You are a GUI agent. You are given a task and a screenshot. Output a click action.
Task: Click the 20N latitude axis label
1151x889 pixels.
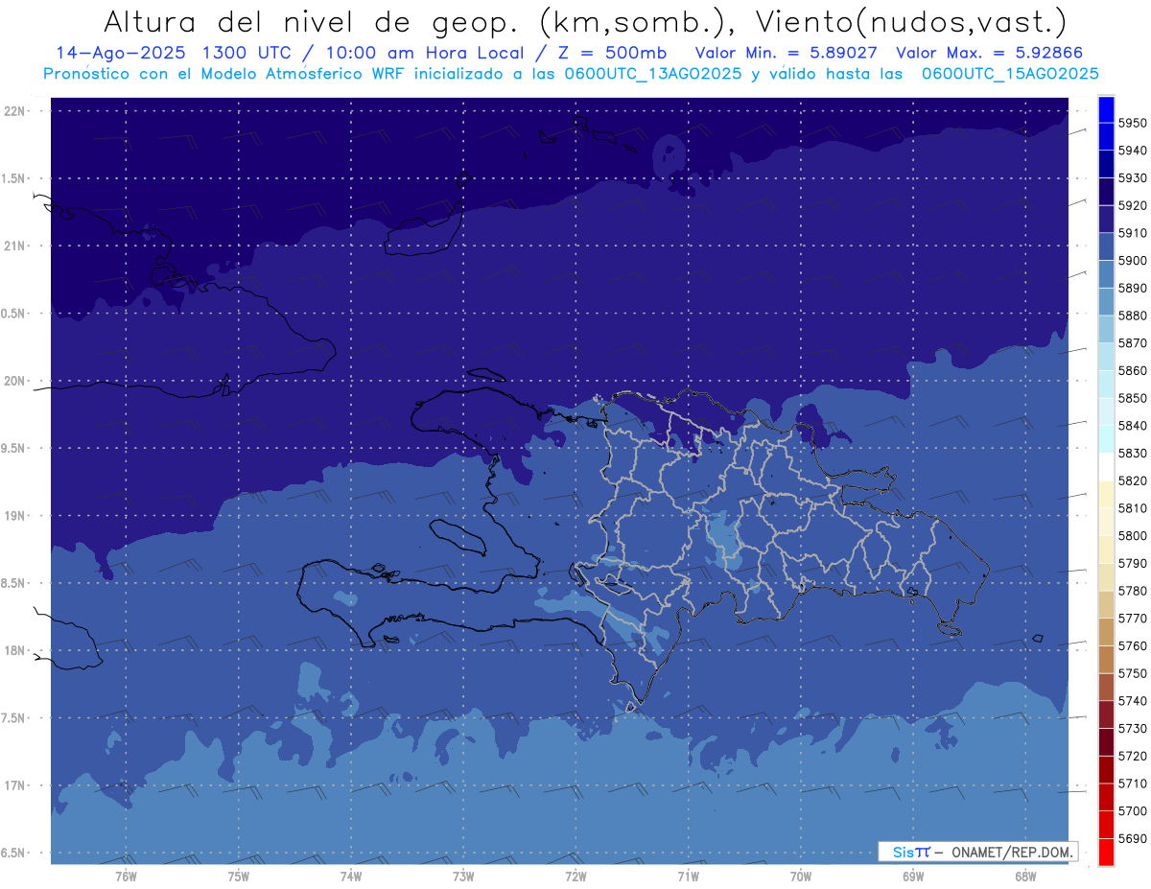15,381
